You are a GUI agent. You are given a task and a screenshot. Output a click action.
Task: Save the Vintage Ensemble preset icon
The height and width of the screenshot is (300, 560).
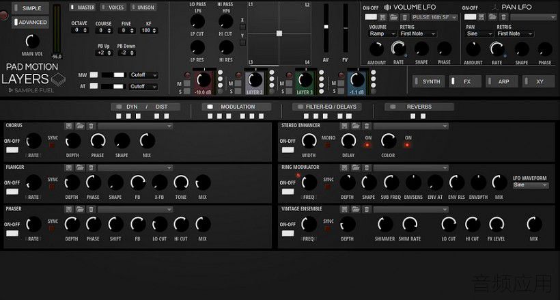tap(344, 210)
